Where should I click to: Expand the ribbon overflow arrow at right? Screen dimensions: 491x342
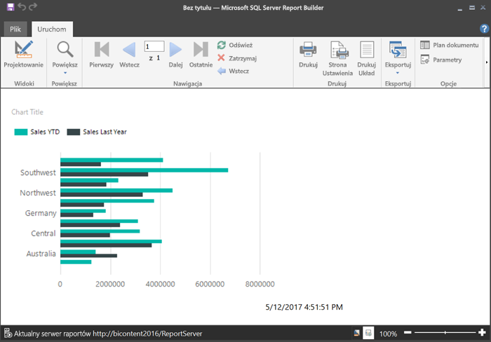(487, 62)
